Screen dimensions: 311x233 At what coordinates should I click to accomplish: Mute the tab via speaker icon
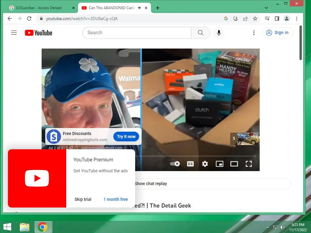140,8
